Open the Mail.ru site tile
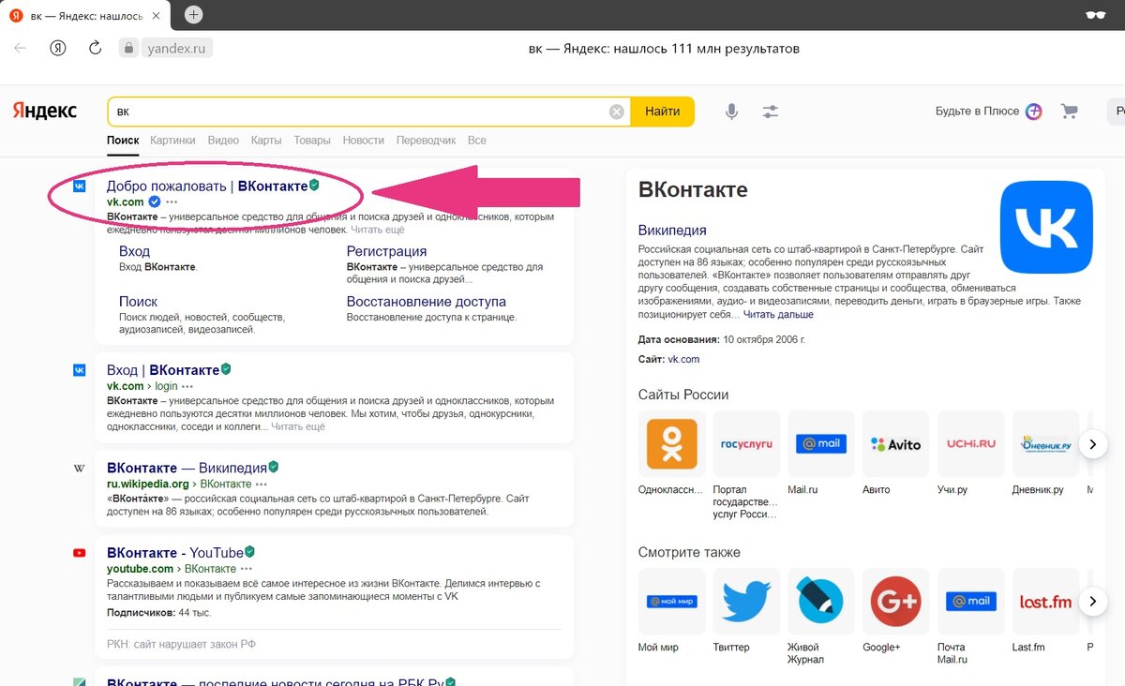The height and width of the screenshot is (686, 1125). pos(821,444)
